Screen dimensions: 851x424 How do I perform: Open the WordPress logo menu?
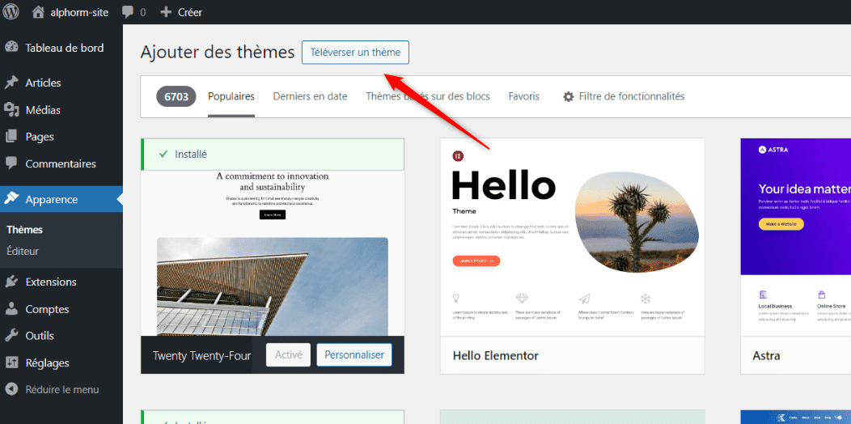point(11,11)
